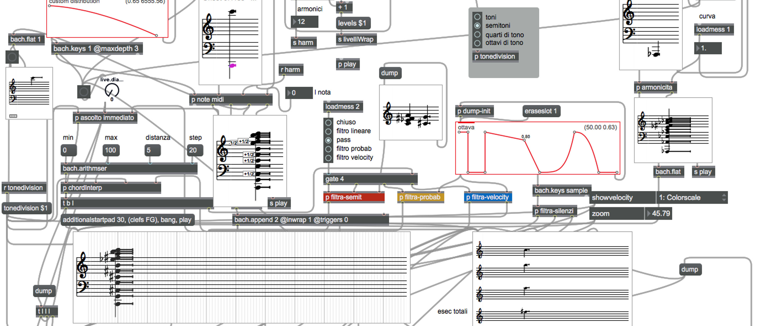Select the 'filtro lineare' mode
Image resolution: width=761 pixels, height=326 pixels.
(x=328, y=131)
